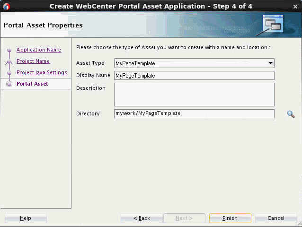The height and width of the screenshot is (227, 302).
Task: Click the Project Name step bullet
Action: pyautogui.click(x=9, y=61)
